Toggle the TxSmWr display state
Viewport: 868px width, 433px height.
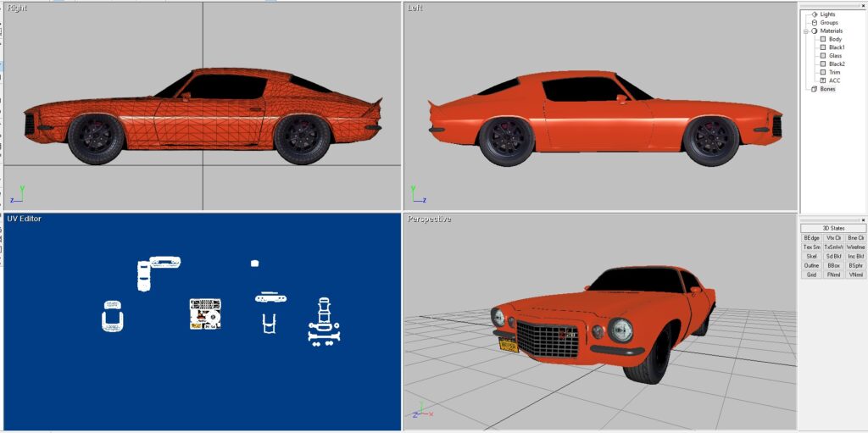(x=834, y=247)
